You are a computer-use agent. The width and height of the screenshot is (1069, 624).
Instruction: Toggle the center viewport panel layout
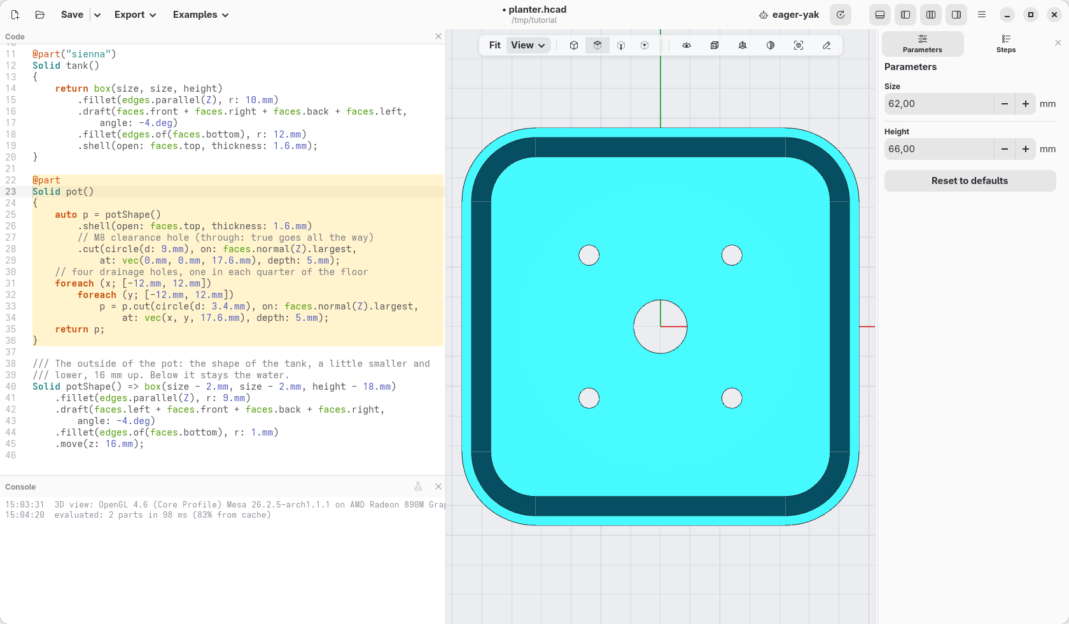click(931, 15)
